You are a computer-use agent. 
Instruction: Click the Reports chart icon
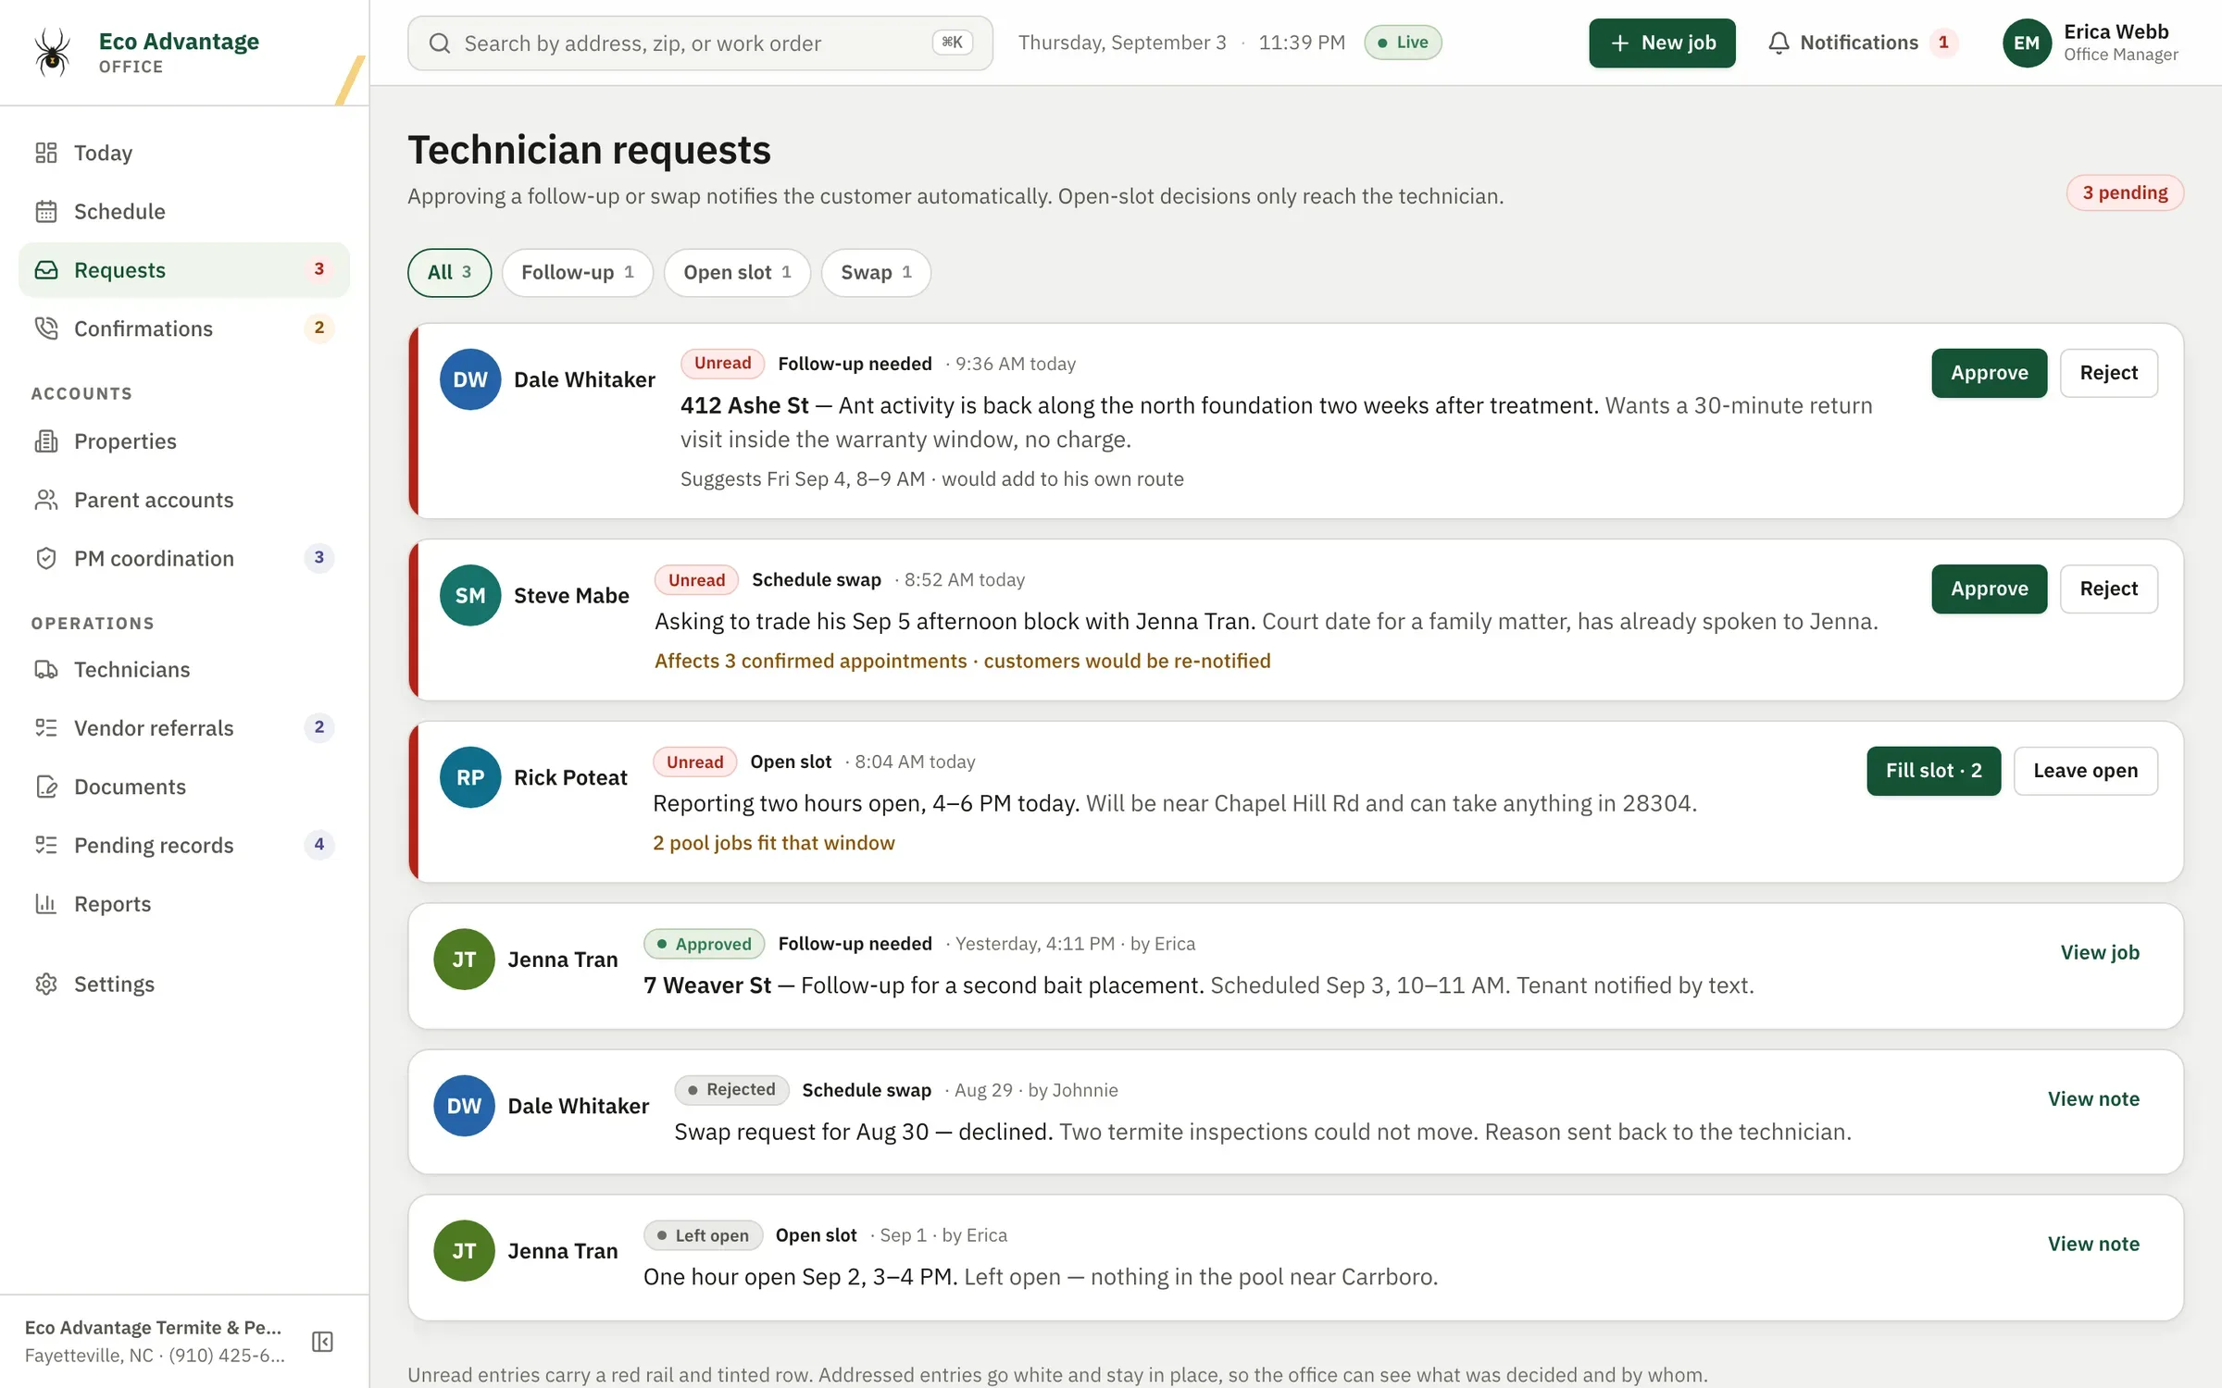pos(46,904)
